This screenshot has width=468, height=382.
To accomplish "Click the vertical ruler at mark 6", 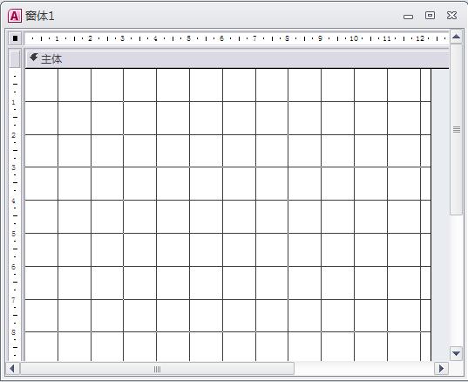I will pyautogui.click(x=14, y=267).
